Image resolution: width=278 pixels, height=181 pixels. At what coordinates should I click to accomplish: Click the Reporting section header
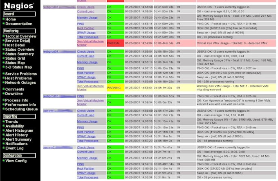tap(19, 116)
